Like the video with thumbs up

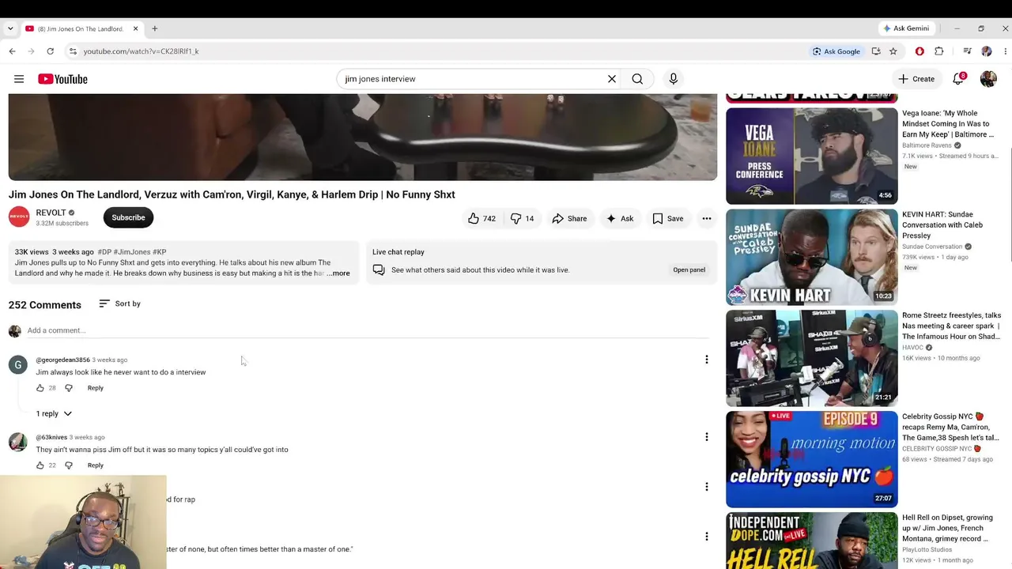pos(481,218)
